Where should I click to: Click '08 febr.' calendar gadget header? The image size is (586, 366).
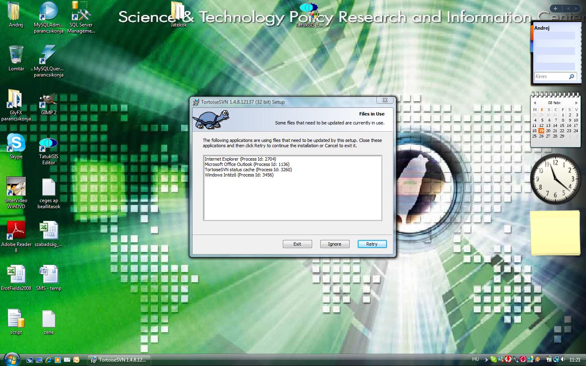[x=555, y=103]
